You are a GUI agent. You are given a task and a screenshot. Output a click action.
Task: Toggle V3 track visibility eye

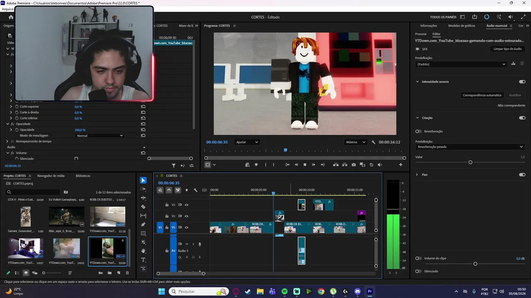(186, 204)
